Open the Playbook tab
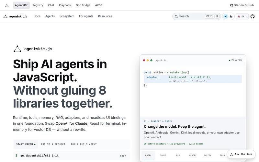The width and height of the screenshot is (259, 162). 65,5
